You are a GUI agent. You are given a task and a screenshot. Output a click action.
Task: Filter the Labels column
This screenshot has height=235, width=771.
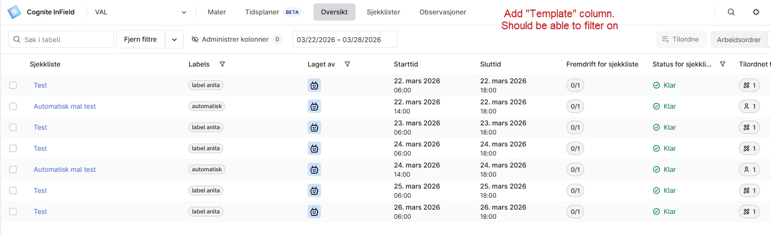click(222, 64)
